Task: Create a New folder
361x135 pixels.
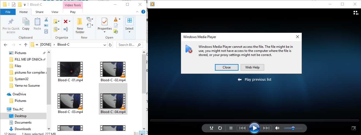Action: coord(80,26)
